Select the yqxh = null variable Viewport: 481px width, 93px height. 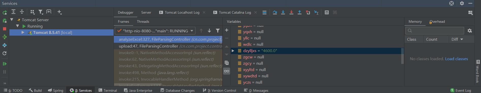point(253,32)
